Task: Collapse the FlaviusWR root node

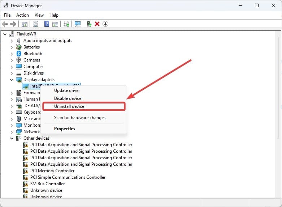Action: (x=5, y=34)
